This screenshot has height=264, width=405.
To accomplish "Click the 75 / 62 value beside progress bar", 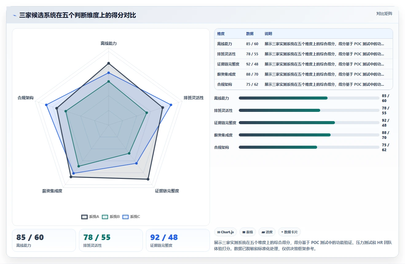I will (x=386, y=148).
